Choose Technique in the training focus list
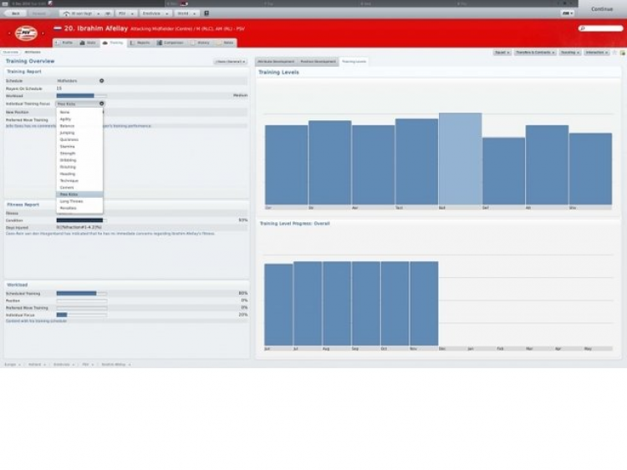The width and height of the screenshot is (627, 470). click(79, 180)
